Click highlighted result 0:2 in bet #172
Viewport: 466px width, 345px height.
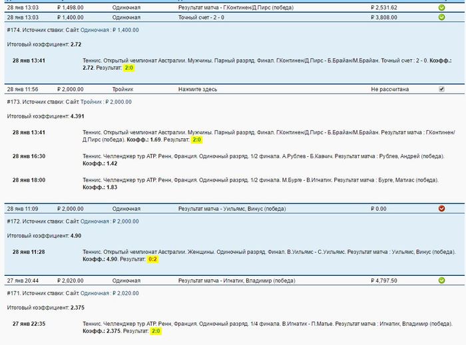click(x=152, y=259)
